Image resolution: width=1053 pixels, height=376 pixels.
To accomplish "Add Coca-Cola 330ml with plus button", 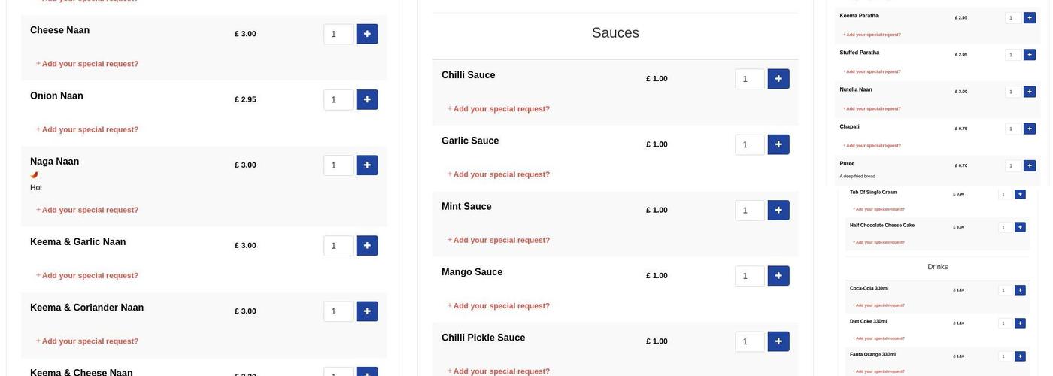I will coord(1020,290).
